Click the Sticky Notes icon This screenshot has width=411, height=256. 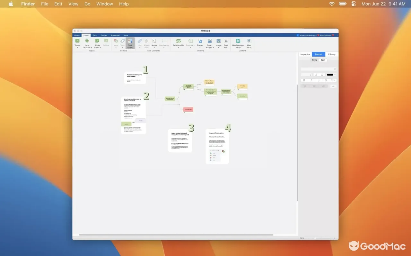pos(97,41)
